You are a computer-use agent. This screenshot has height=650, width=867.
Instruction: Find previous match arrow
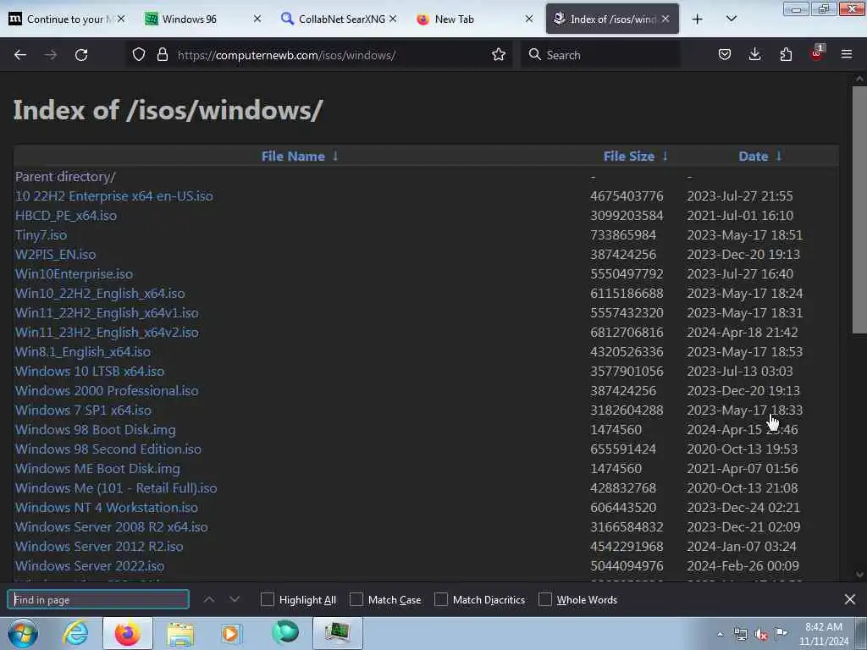pyautogui.click(x=209, y=600)
